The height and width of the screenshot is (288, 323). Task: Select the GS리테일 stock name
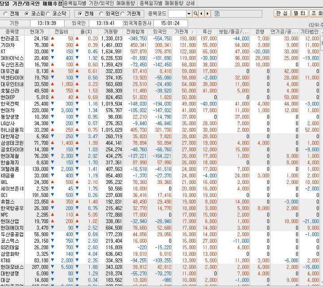[x=10, y=248]
